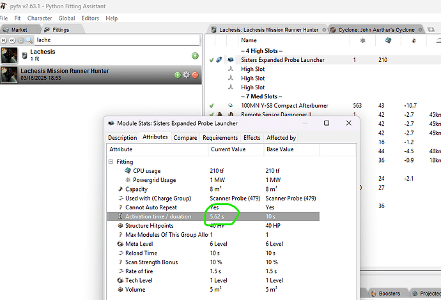441x300 pixels.
Task: Click the Name column header
Action: tap(294, 40)
